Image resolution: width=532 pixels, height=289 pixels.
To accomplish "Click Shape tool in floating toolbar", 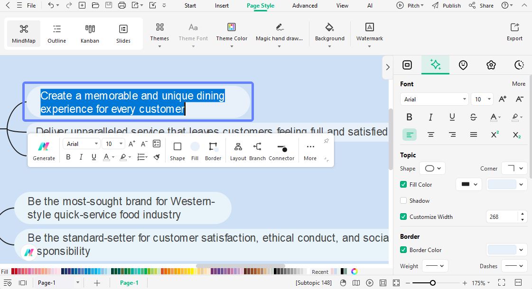I will (177, 151).
